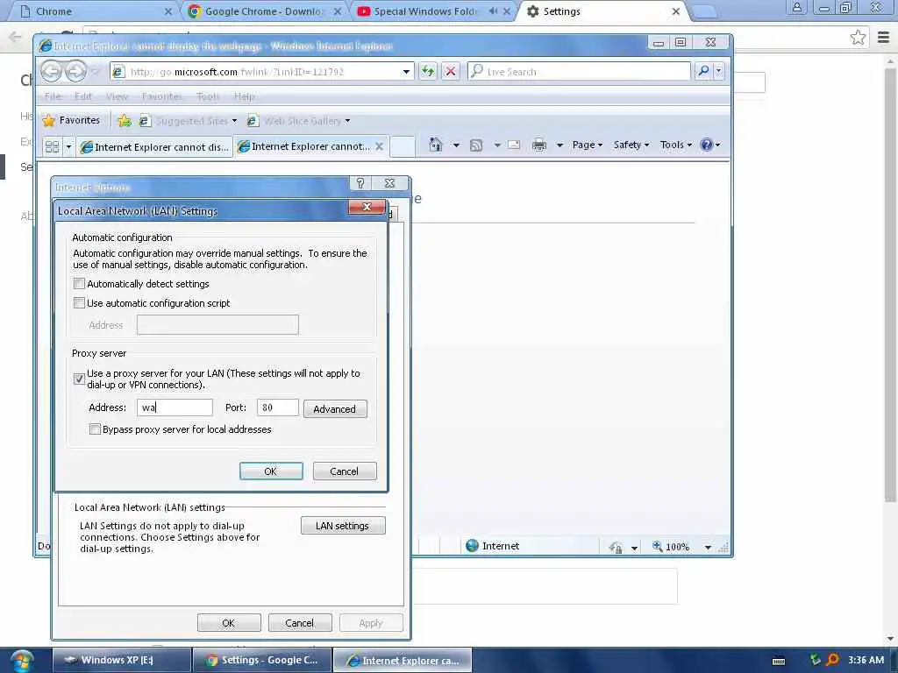Click the Chrome user profile icon
This screenshot has height=673, width=898.
796,8
